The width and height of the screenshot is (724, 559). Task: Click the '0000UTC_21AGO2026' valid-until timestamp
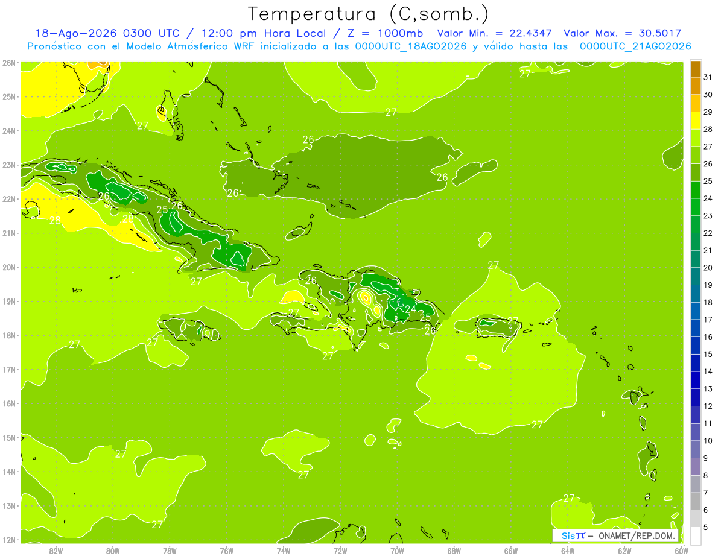click(635, 46)
